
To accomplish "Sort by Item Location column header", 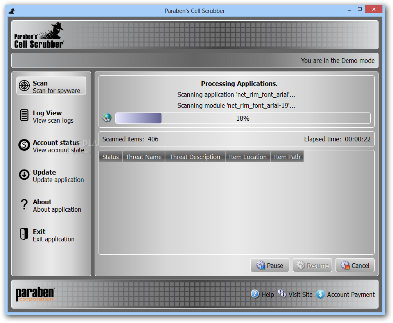I will tap(248, 157).
